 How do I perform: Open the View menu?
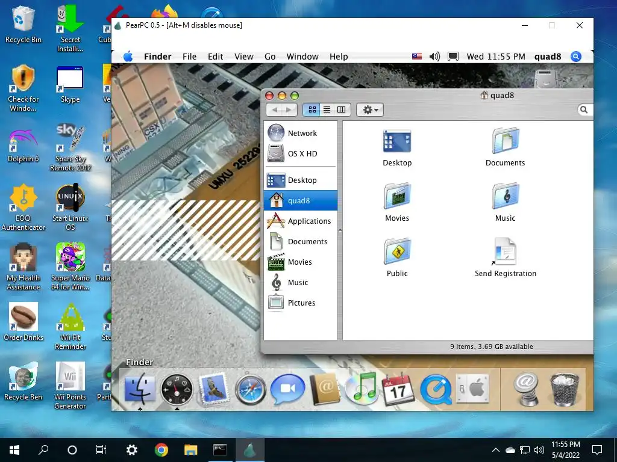tap(243, 57)
